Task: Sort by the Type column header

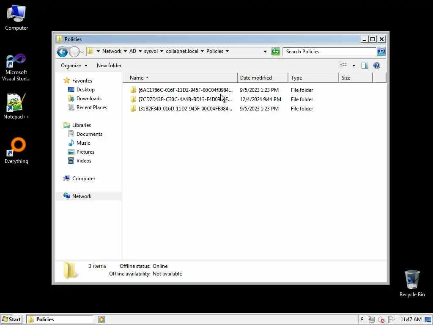Action: click(313, 78)
